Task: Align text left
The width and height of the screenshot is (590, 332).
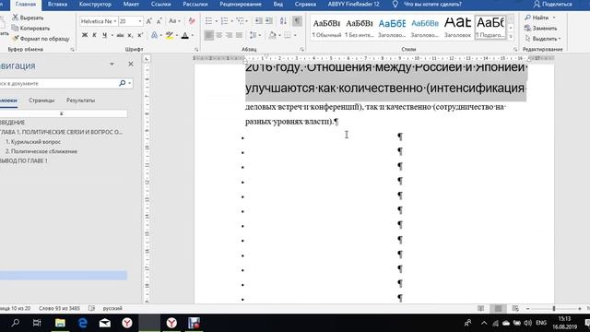Action: (x=209, y=35)
